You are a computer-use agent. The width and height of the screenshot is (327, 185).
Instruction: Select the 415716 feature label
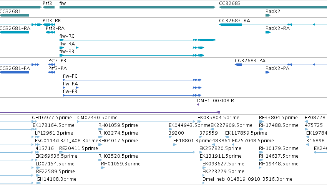click(x=45, y=149)
